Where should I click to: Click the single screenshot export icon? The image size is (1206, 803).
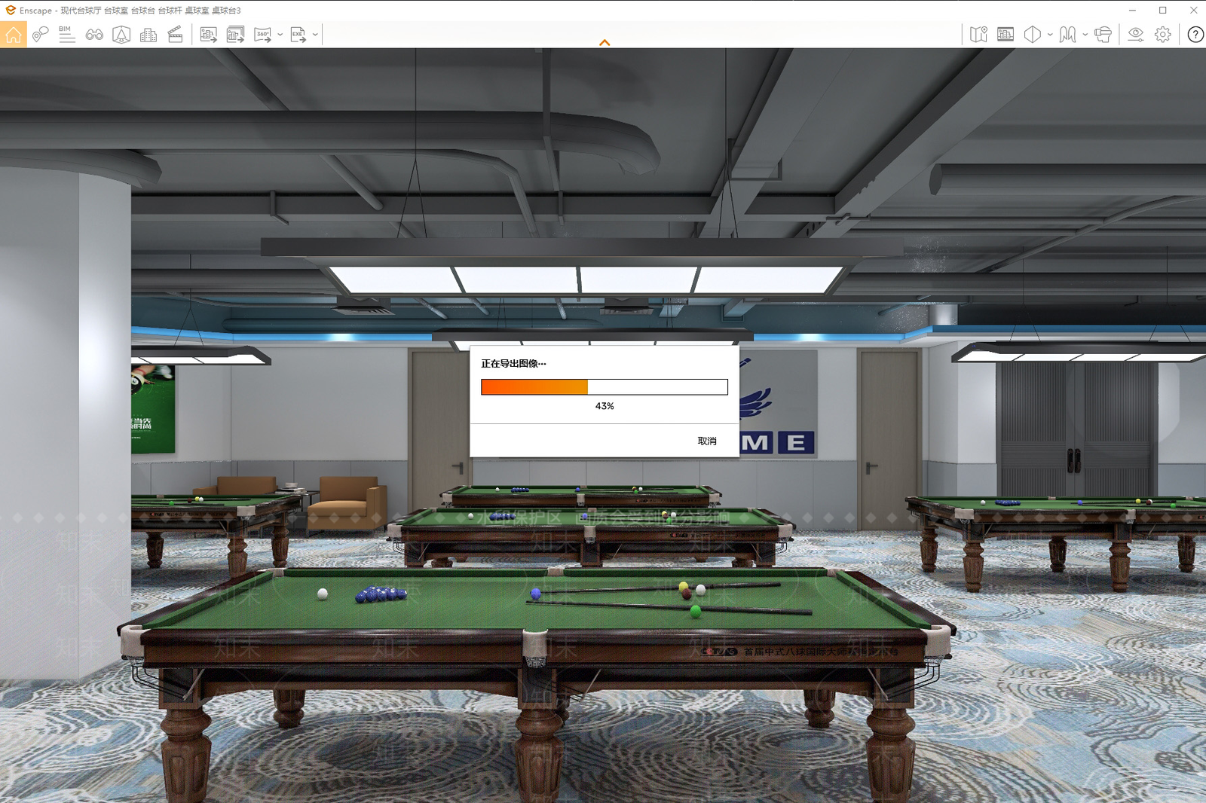tap(209, 35)
